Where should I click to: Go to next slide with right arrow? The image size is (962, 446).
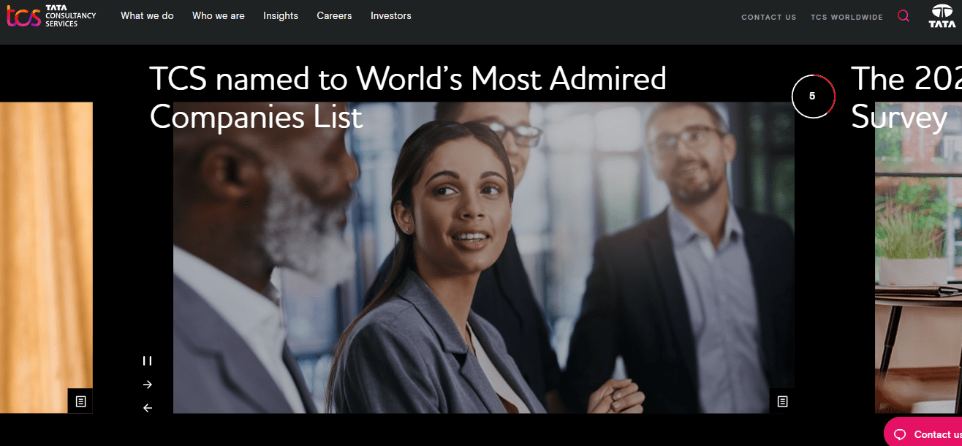click(148, 384)
